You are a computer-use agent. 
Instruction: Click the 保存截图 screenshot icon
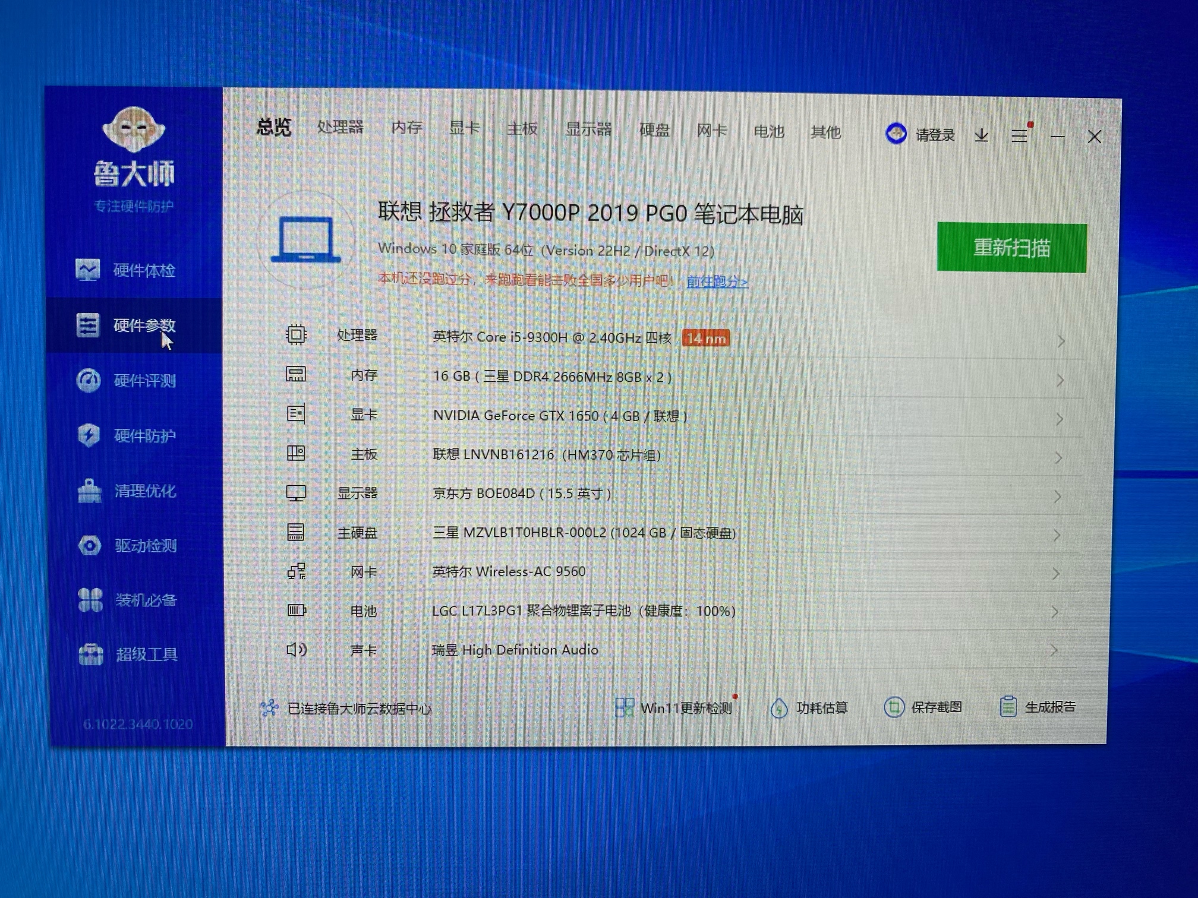click(894, 707)
